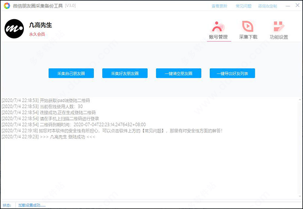The width and height of the screenshot is (303, 209).
Task: Click the log scrollbar up arrow
Action: pyautogui.click(x=300, y=100)
